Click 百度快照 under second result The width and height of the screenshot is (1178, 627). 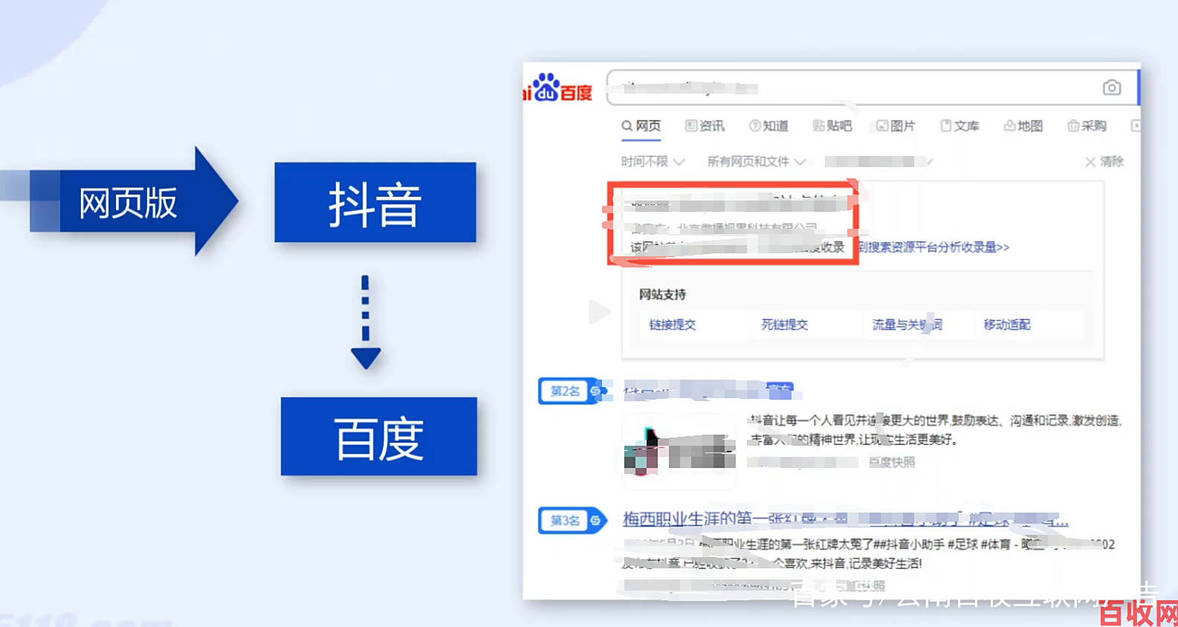click(x=892, y=462)
